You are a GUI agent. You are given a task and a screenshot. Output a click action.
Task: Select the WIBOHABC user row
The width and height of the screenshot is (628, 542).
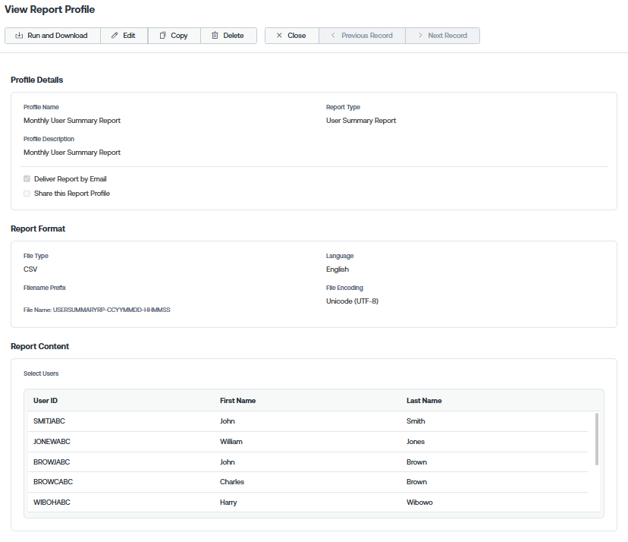(308, 503)
